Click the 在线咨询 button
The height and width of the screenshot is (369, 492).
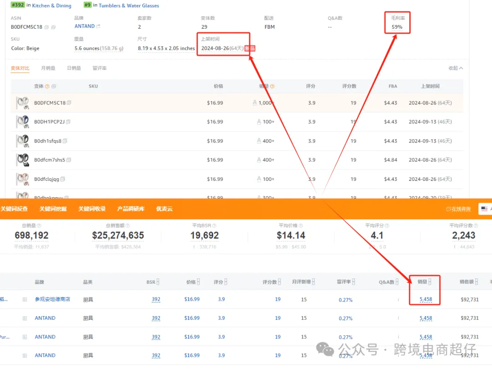pyautogui.click(x=458, y=209)
